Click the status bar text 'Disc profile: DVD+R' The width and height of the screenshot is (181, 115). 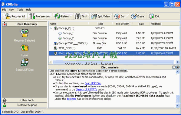click(x=32, y=112)
